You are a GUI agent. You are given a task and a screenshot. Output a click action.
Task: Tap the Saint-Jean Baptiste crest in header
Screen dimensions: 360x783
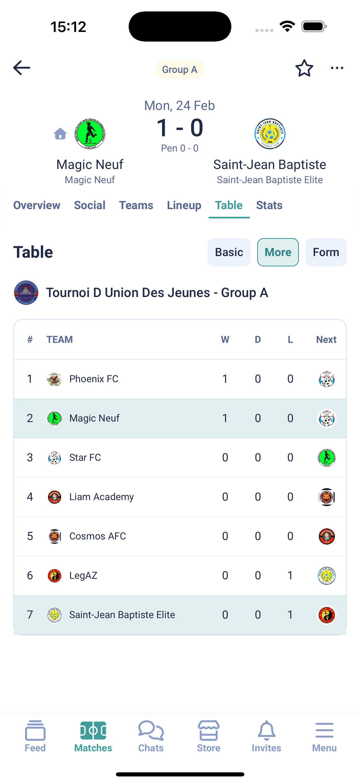coord(270,134)
